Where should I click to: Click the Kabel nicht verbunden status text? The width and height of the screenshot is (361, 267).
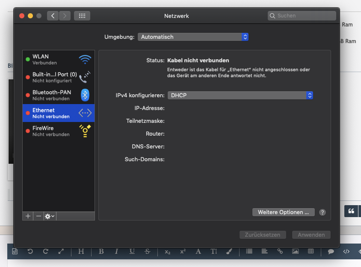(x=198, y=61)
